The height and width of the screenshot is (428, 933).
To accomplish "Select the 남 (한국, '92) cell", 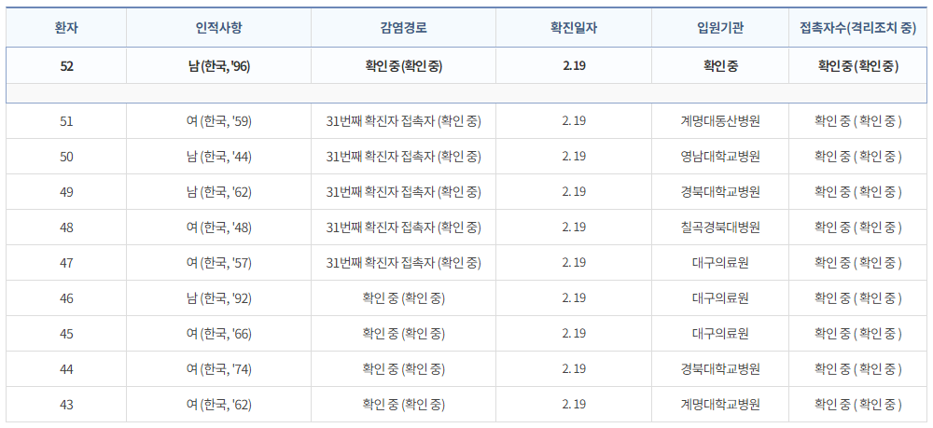I will click(x=219, y=297).
